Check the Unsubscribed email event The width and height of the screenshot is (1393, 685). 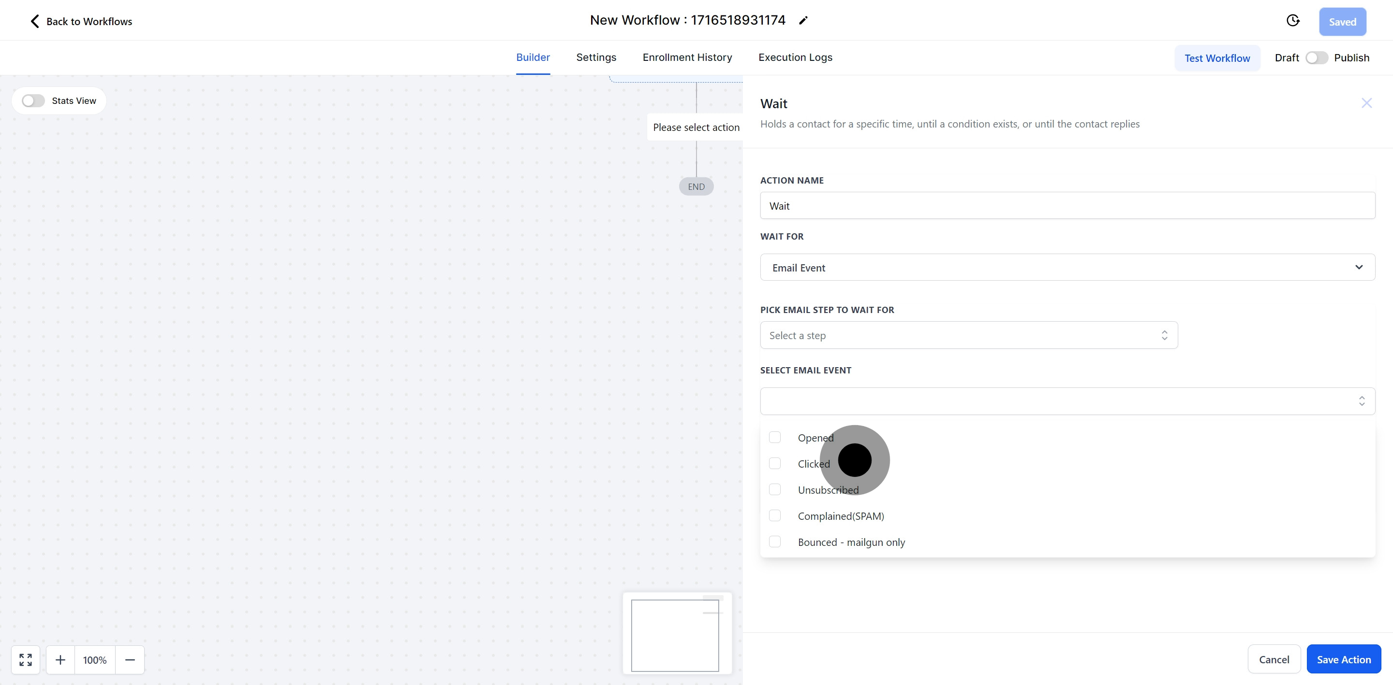775,489
